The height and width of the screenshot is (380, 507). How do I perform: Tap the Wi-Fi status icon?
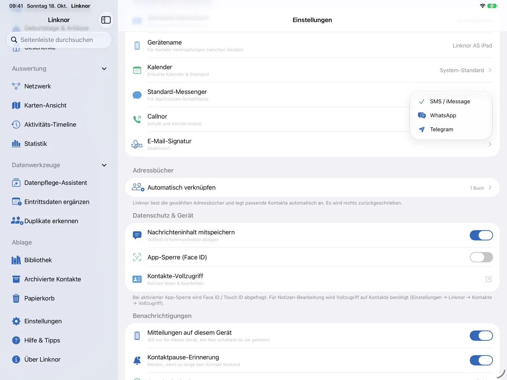(482, 6)
